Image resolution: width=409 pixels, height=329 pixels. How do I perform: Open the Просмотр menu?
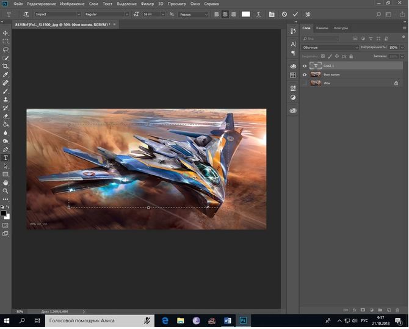coord(176,4)
